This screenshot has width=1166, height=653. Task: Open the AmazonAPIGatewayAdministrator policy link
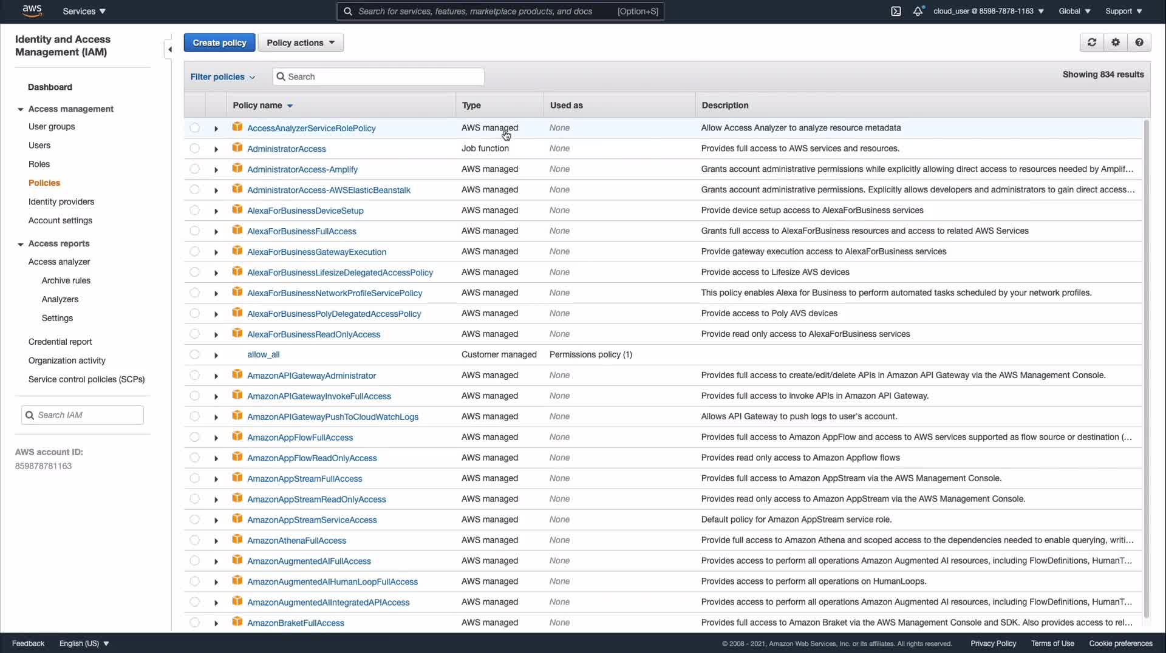click(x=311, y=376)
